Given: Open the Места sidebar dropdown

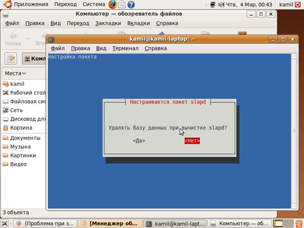Looking at the screenshot, I should (x=16, y=74).
